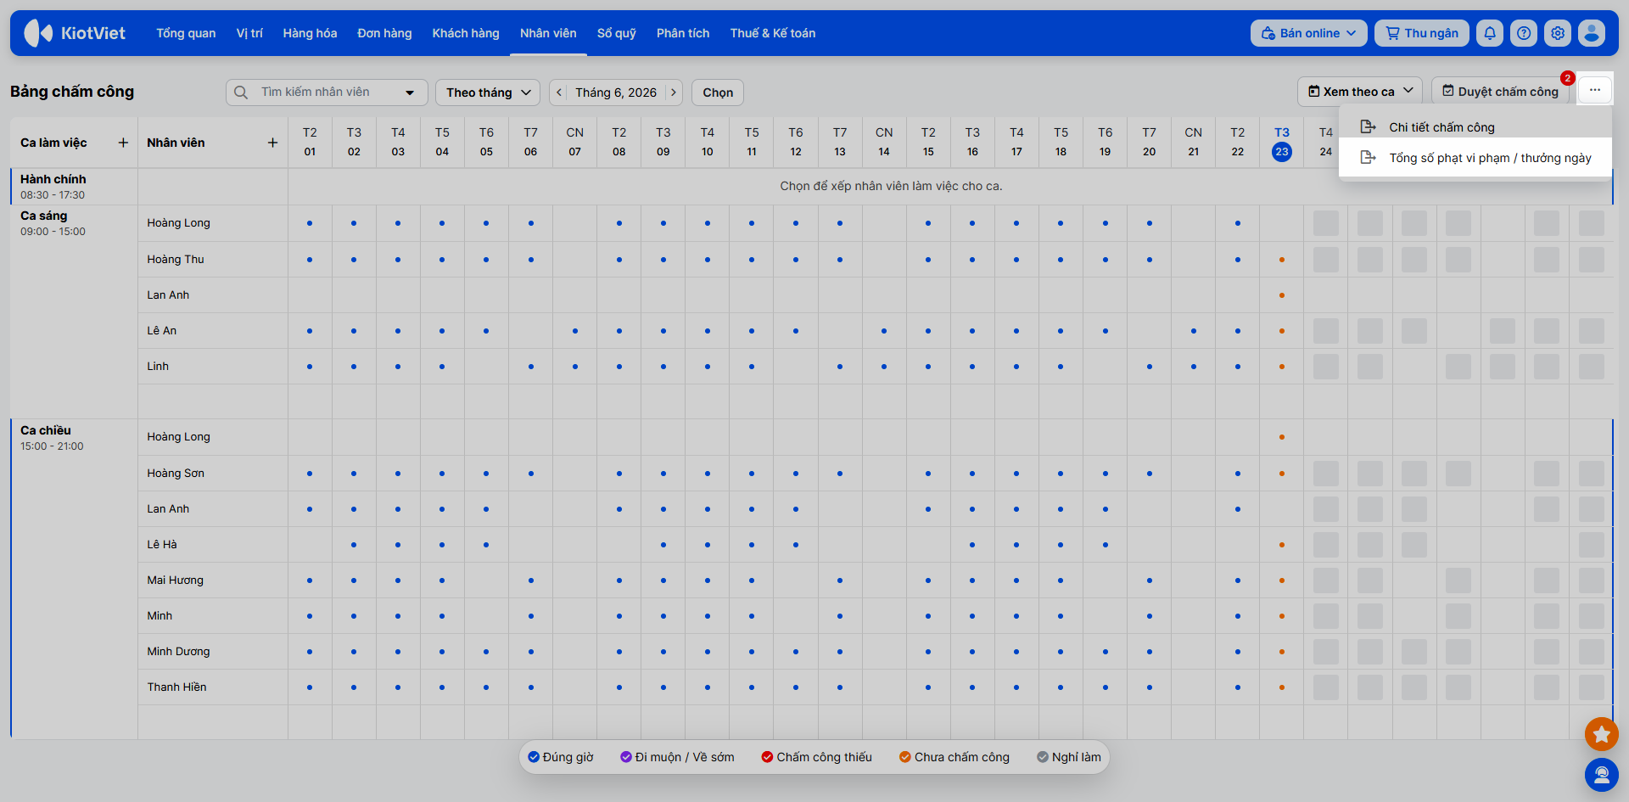1629x802 pixels.
Task: Open the user account avatar
Action: click(1592, 33)
